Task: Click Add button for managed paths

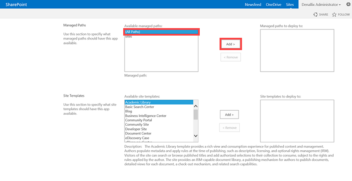Action: tap(231, 44)
